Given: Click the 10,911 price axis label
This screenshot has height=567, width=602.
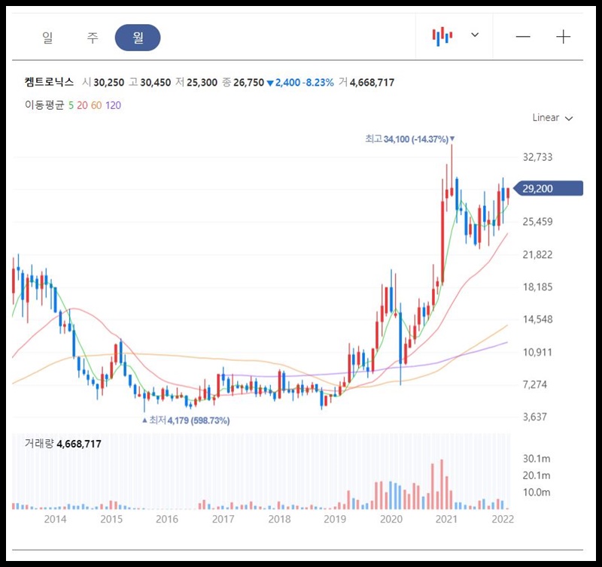Looking at the screenshot, I should click(537, 352).
